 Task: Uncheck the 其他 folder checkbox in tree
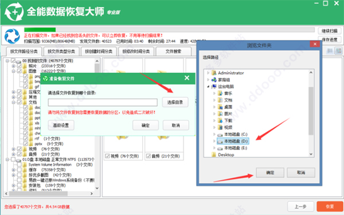(x=19, y=97)
